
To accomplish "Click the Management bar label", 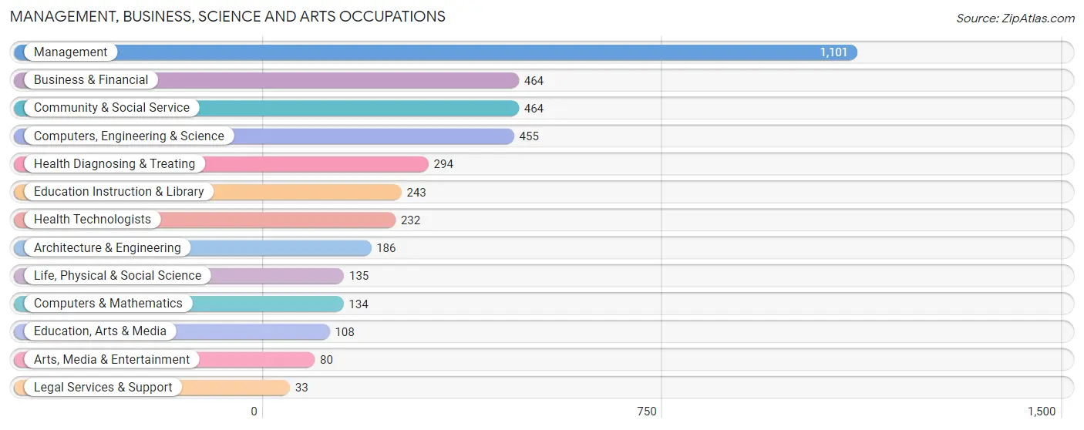I will coord(70,52).
